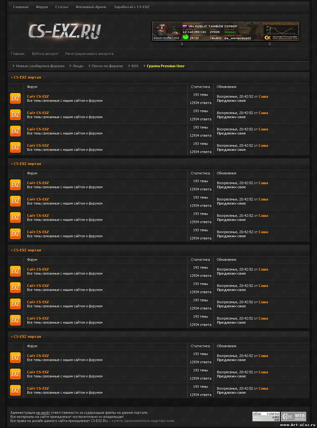Click the EXZ icon of the fourth section's second forum
The width and height of the screenshot is (317, 428).
pos(15,374)
